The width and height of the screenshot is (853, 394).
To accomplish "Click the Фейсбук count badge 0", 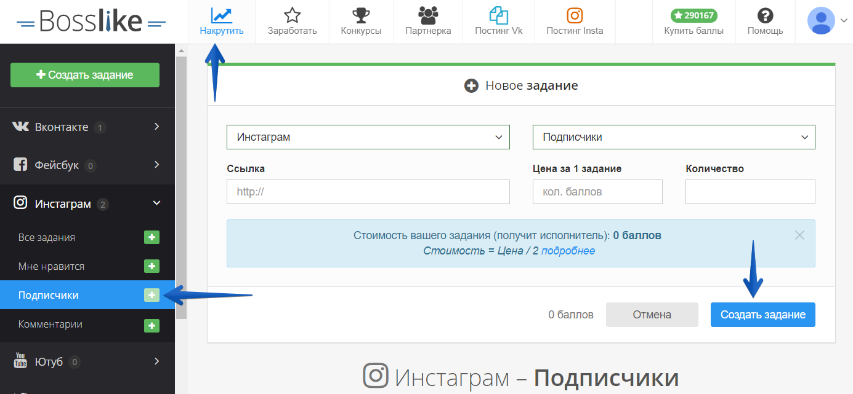I will (x=91, y=166).
